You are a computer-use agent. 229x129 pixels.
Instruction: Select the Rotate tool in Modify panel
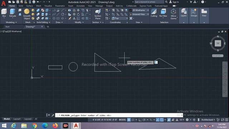click(x=78, y=14)
